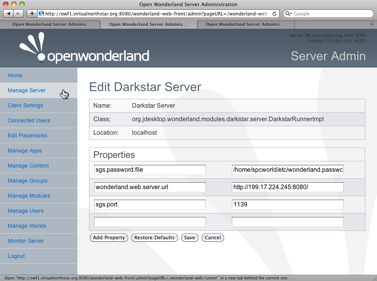Click the yellow minimize window button
Screen dimensions: 377x281
click(x=14, y=4)
